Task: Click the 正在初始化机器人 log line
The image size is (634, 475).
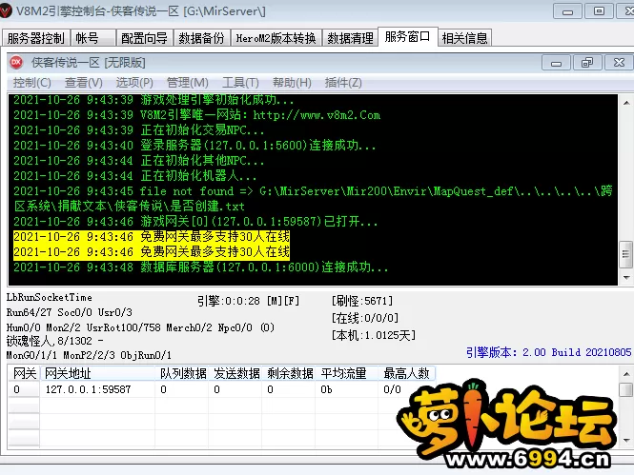Action: click(135, 176)
